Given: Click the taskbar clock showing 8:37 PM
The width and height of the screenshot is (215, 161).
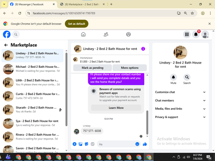Looking at the screenshot, I should click(x=197, y=157).
